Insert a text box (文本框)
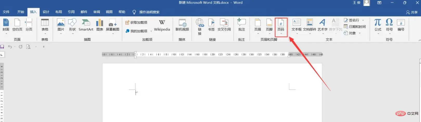 [x=297, y=26]
